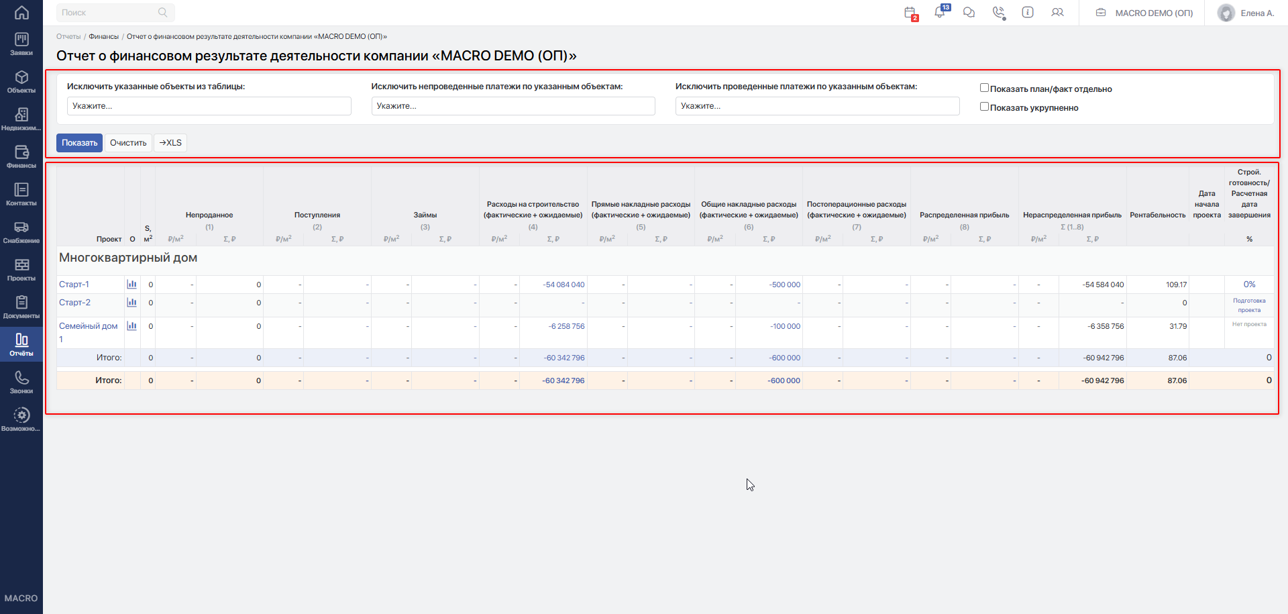
Task: Open chart icon for Старт-1 row
Action: 131,285
